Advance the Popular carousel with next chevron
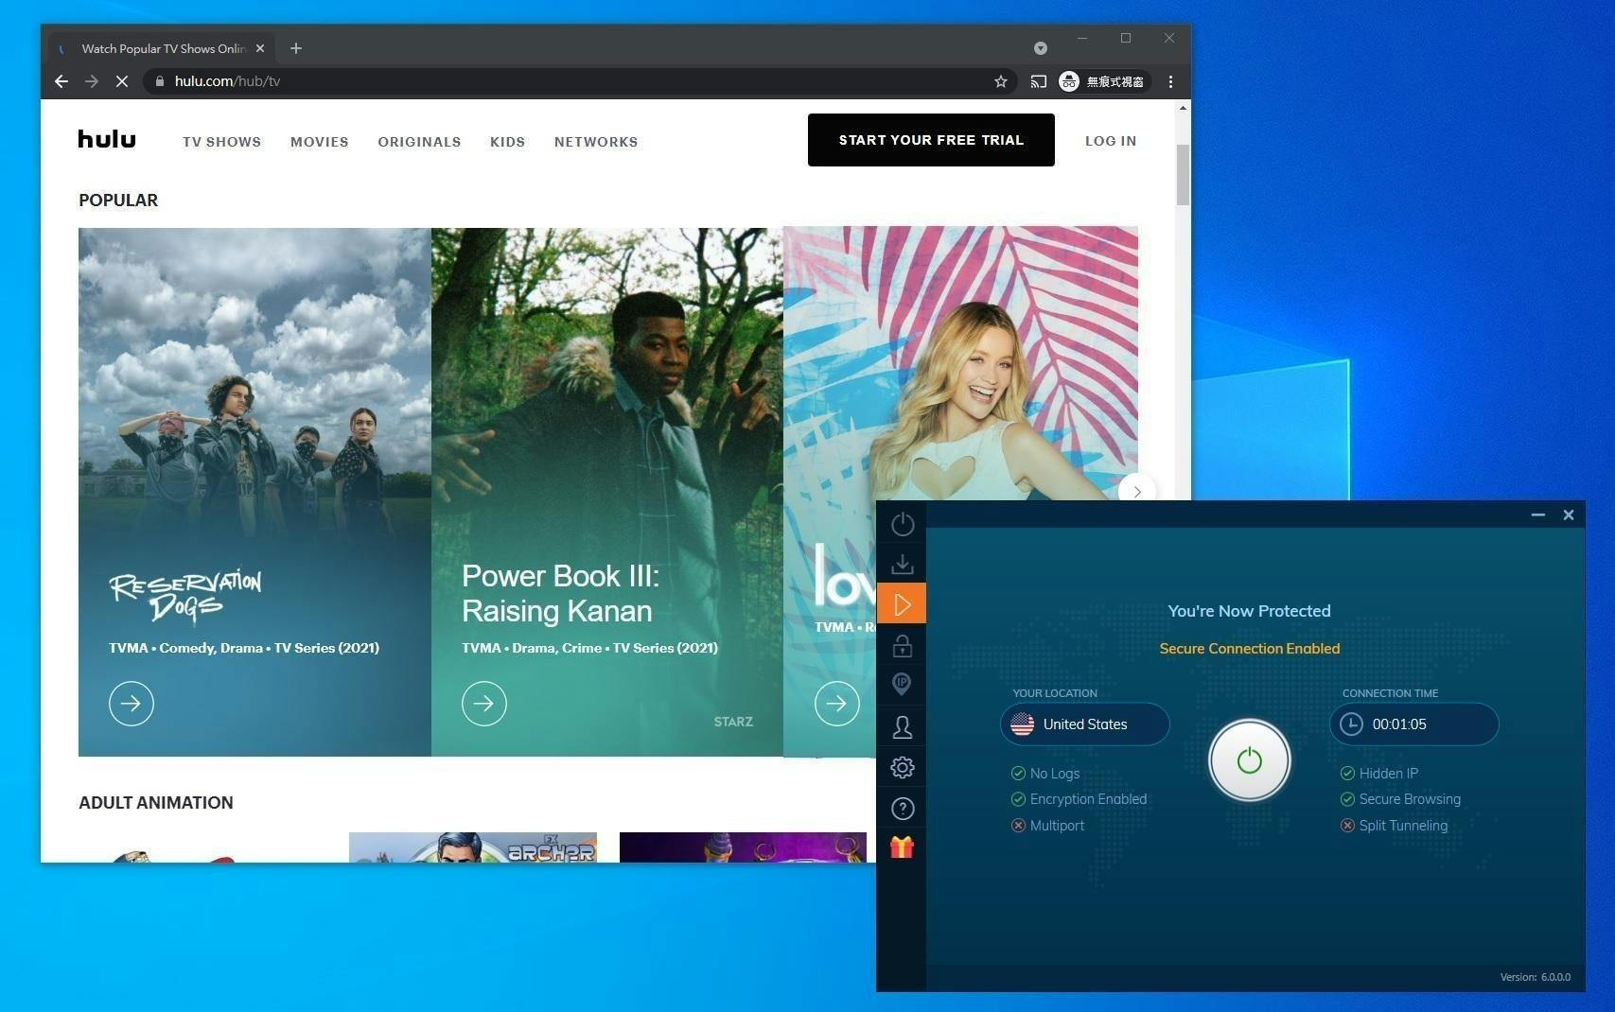The image size is (1615, 1012). pos(1137,491)
